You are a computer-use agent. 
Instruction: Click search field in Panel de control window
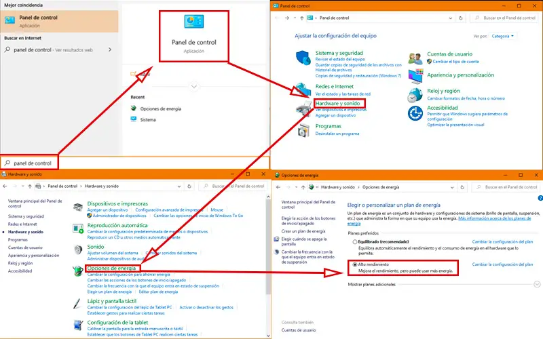(506, 18)
